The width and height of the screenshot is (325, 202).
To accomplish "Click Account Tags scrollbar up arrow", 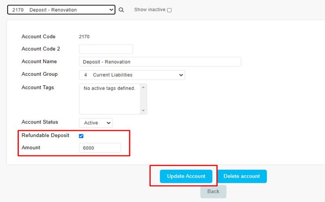I will tap(143, 88).
